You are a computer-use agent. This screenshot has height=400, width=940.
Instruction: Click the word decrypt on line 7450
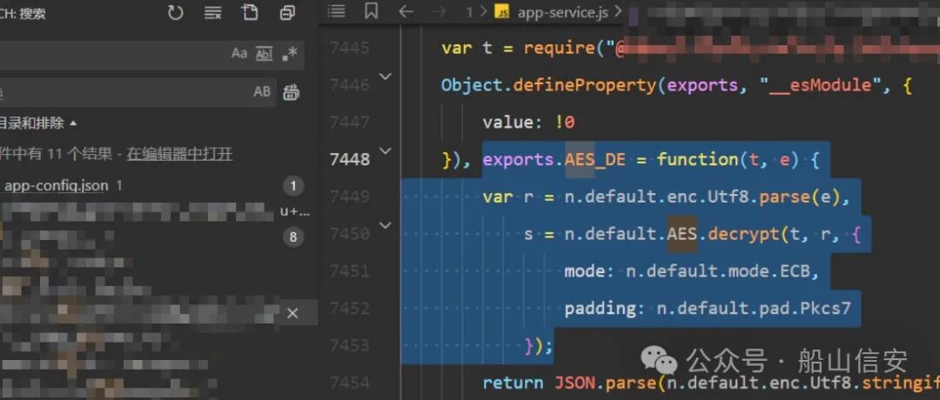[x=743, y=234]
